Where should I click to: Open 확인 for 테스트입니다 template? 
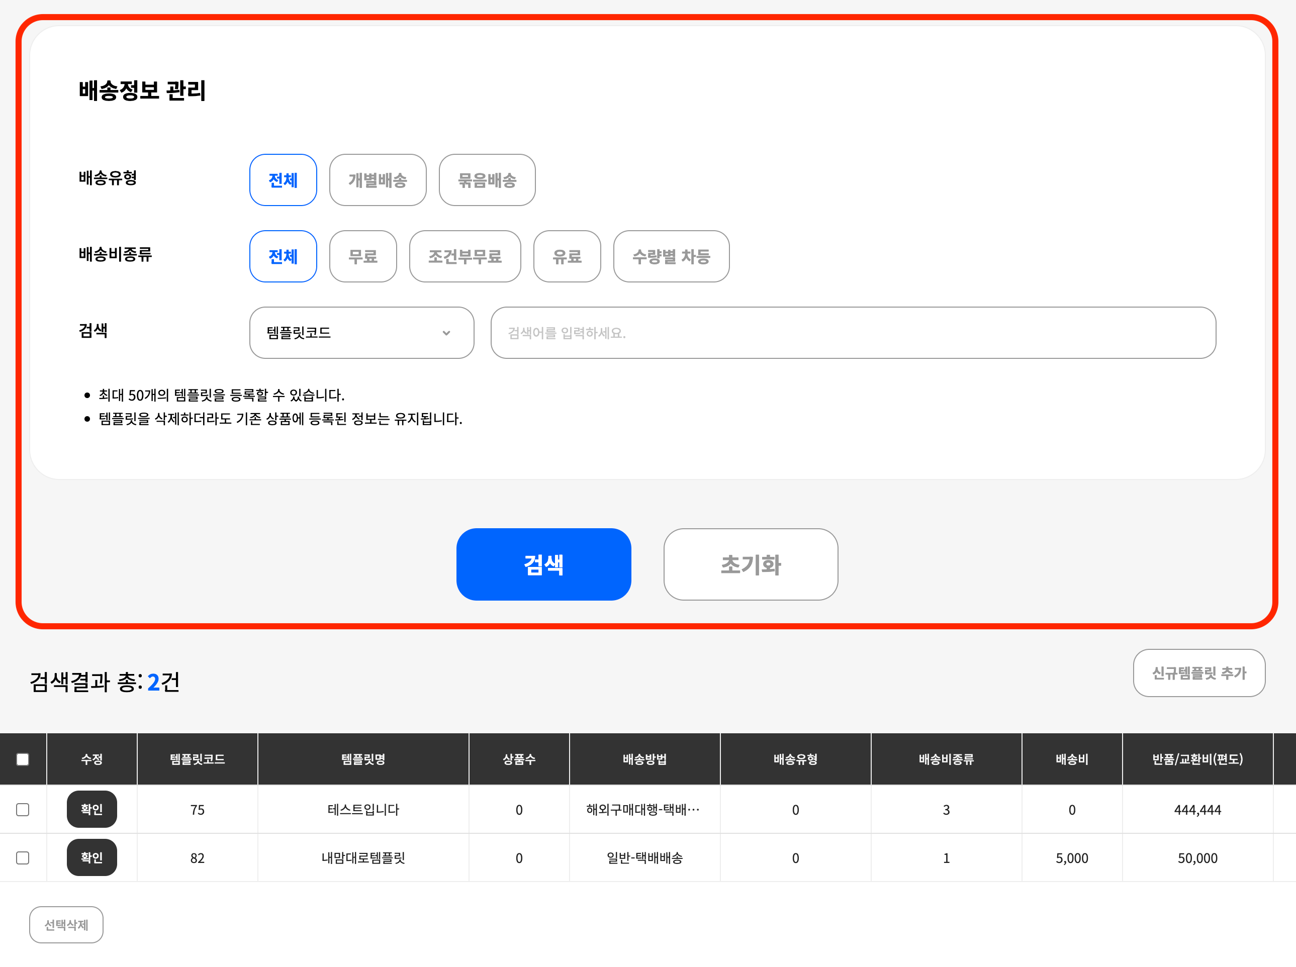click(x=92, y=810)
